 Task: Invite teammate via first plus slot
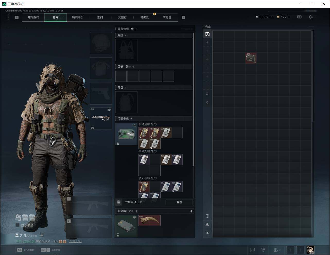pyautogui.click(x=290, y=250)
